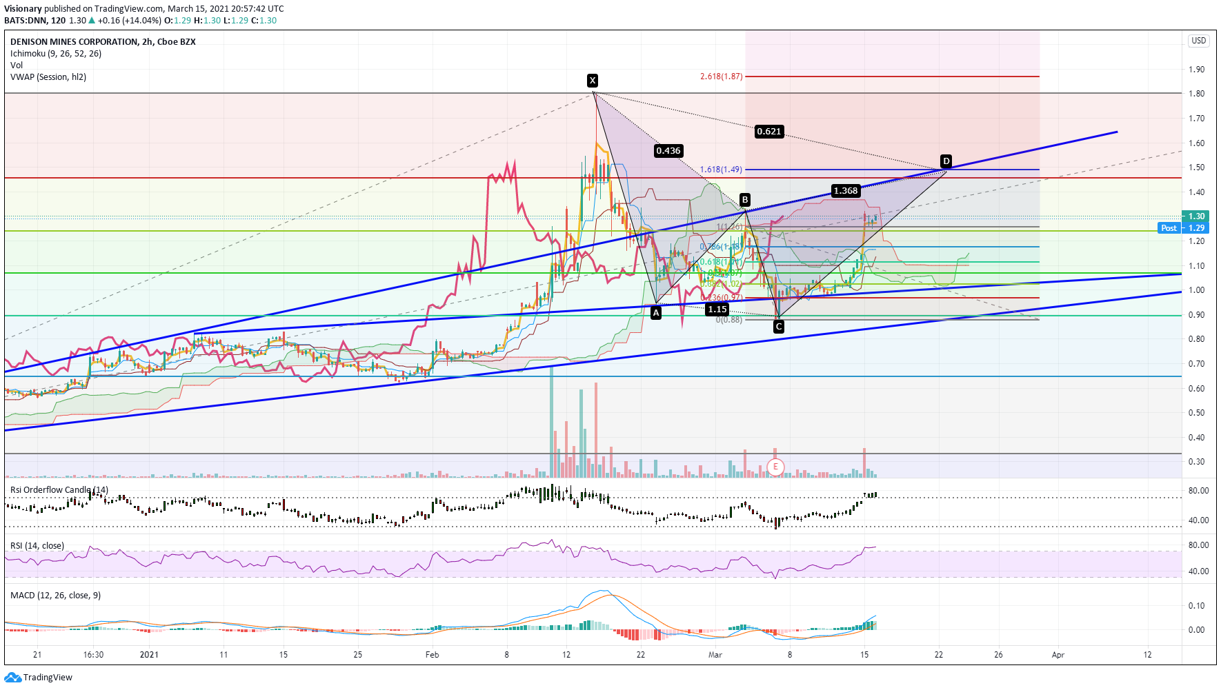Viewport: 1221px width, 690px height.
Task: Click the RSI (14, close) label
Action: click(x=37, y=546)
